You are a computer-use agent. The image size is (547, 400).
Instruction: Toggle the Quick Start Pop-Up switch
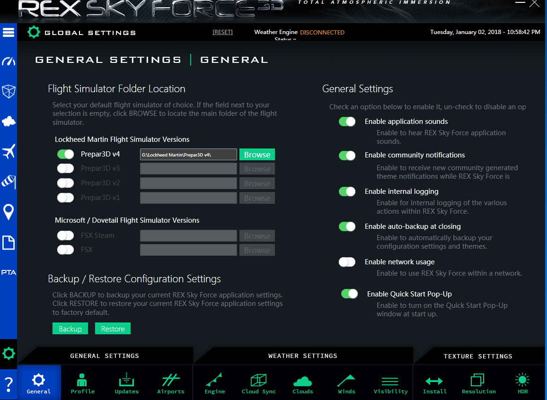pos(350,294)
